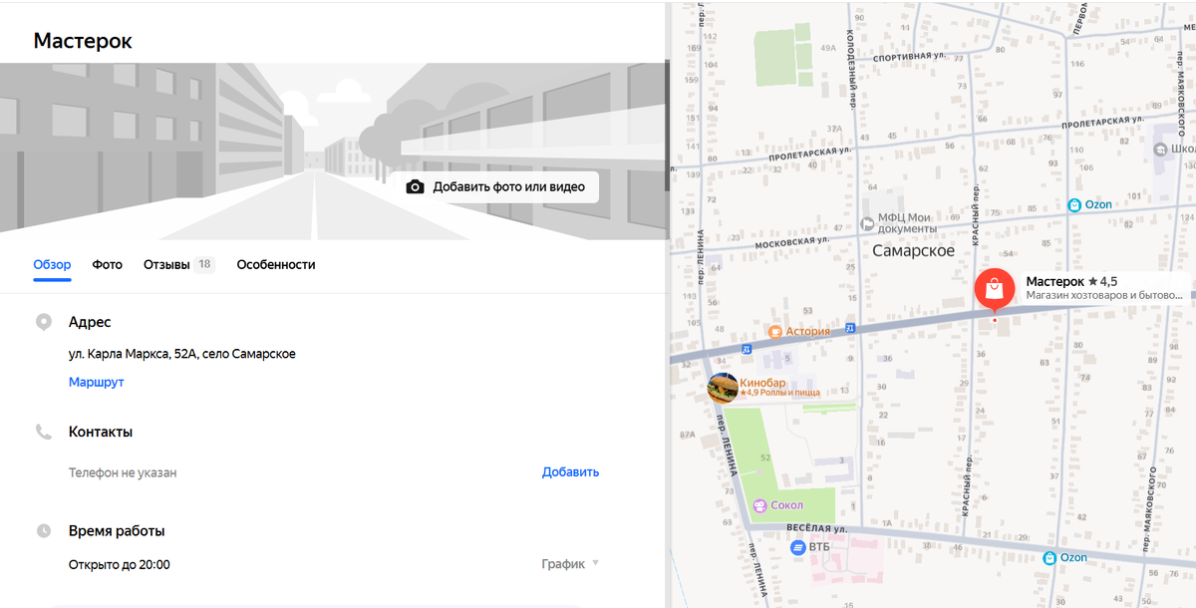Click the Мастерок title heading
Screen dimensions: 1196x608
[83, 41]
